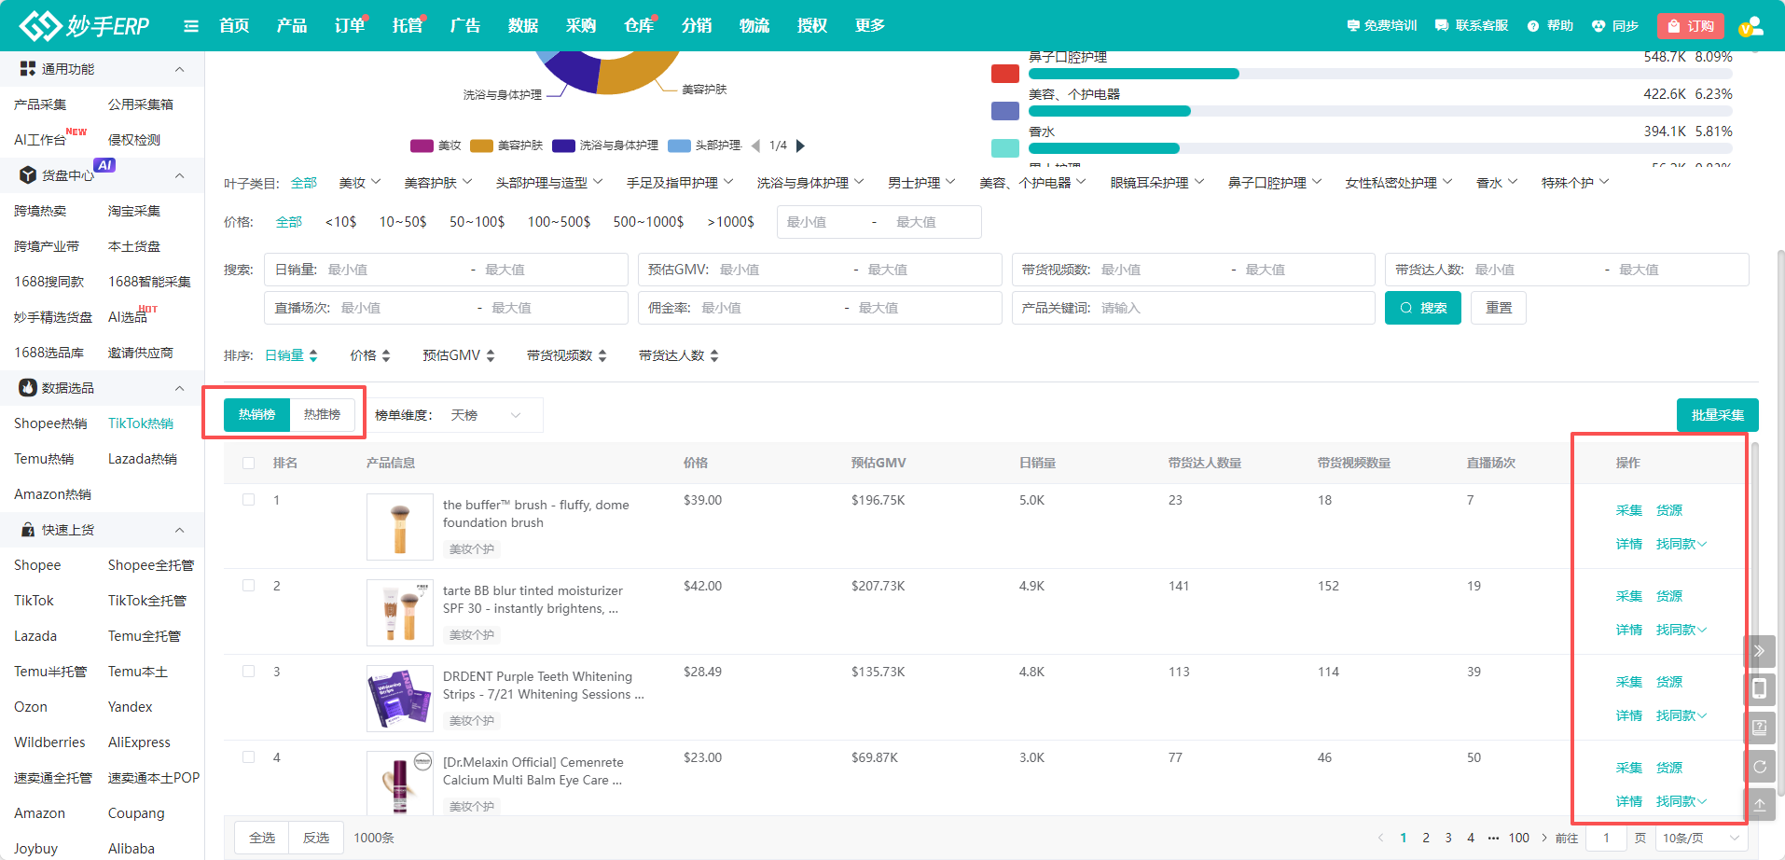Go to next chart legend page arrow
The image size is (1785, 860).
(x=800, y=146)
